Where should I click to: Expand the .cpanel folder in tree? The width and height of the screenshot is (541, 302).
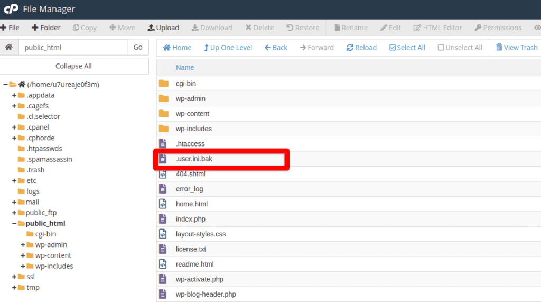point(14,127)
